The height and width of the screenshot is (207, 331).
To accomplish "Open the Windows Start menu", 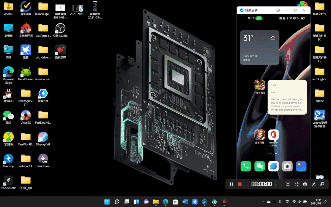I will (107, 202).
